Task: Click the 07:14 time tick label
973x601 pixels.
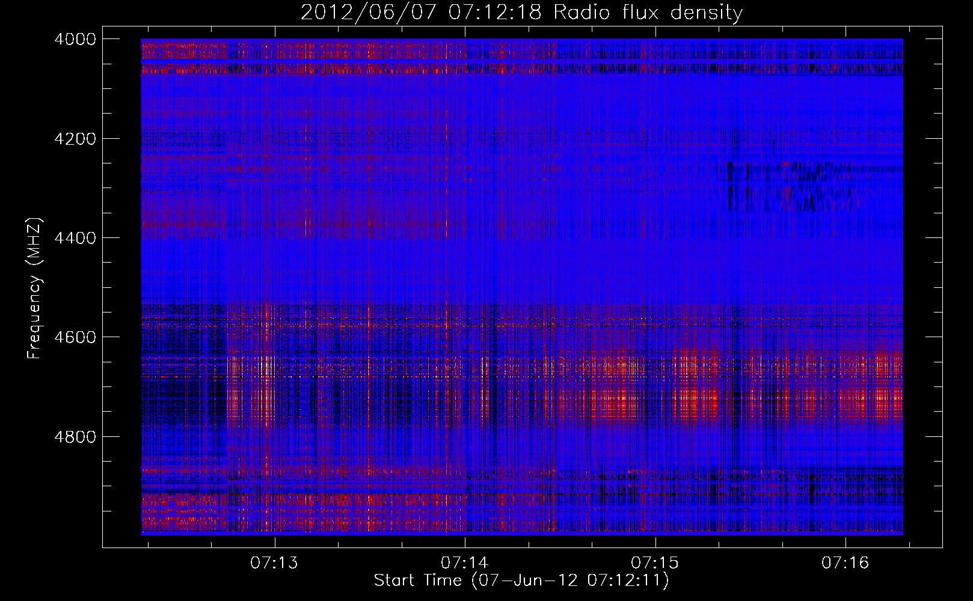Action: click(465, 563)
